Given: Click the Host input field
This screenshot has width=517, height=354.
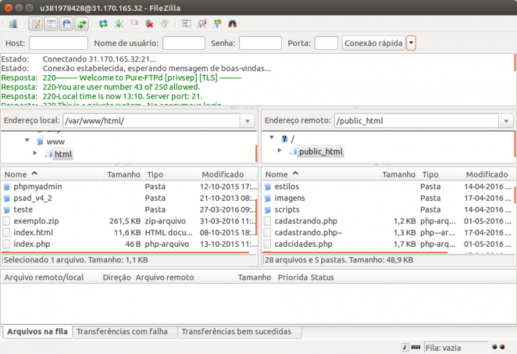Looking at the screenshot, I should [x=59, y=43].
